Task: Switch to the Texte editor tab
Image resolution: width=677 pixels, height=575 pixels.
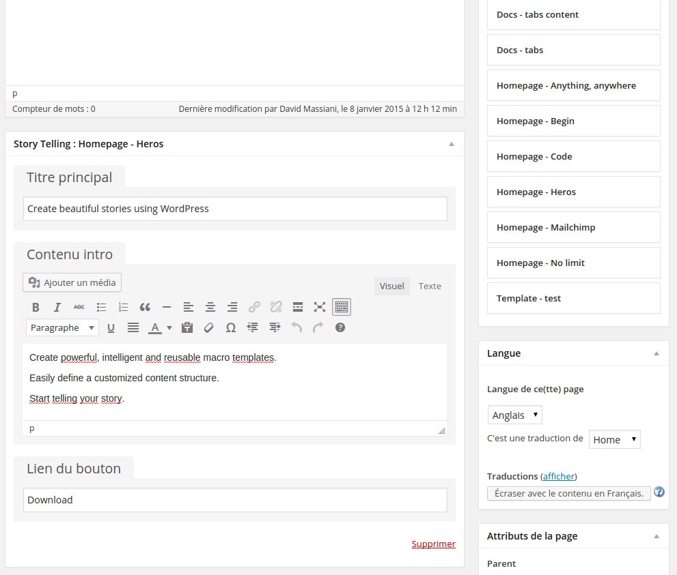Action: tap(430, 286)
